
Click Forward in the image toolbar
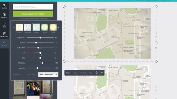[83, 73]
